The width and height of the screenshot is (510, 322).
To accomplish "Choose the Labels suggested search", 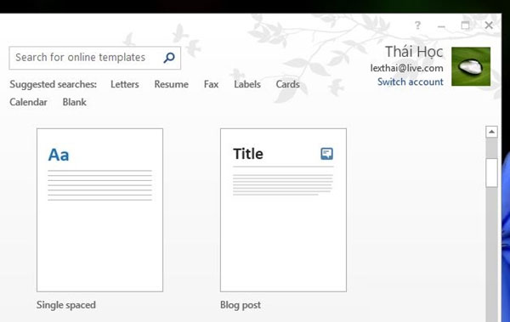I will (x=247, y=84).
